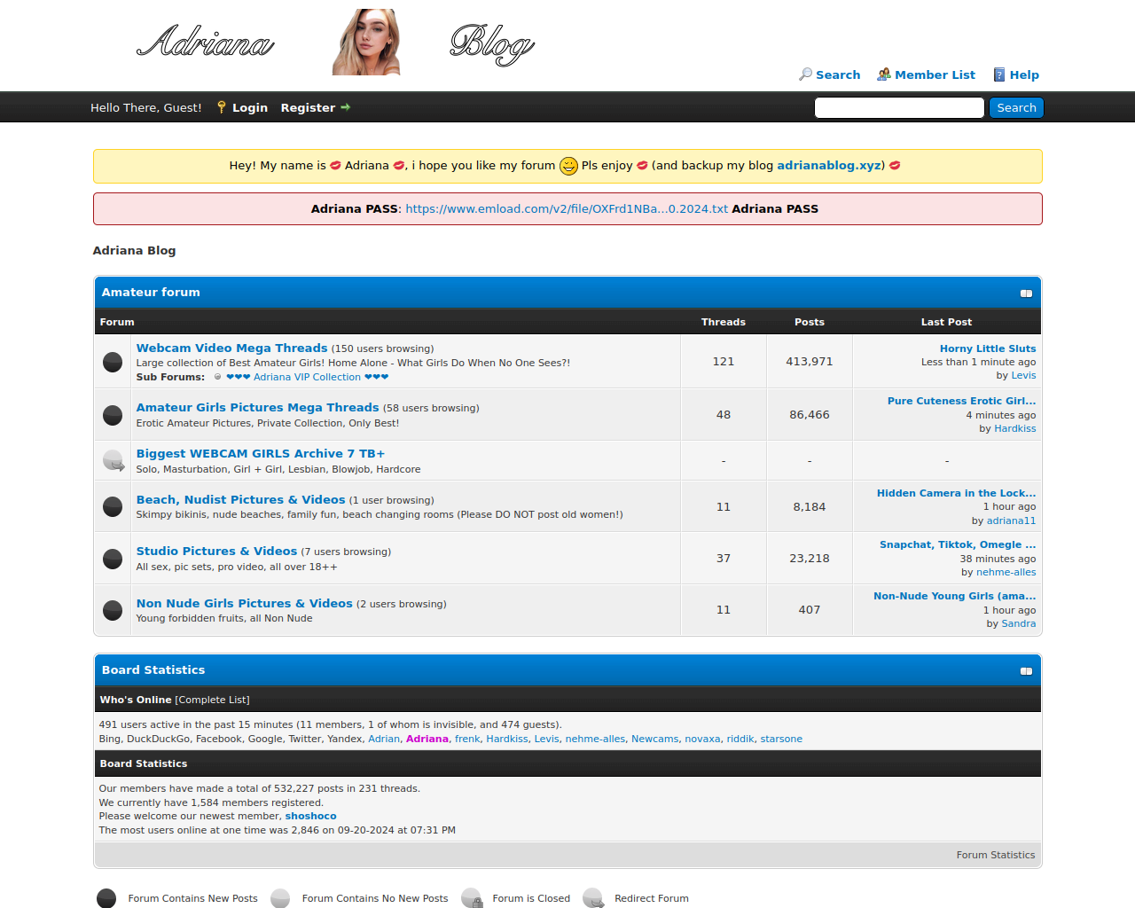Image resolution: width=1135 pixels, height=908 pixels.
Task: Open the Forum Statistics link
Action: tap(996, 855)
